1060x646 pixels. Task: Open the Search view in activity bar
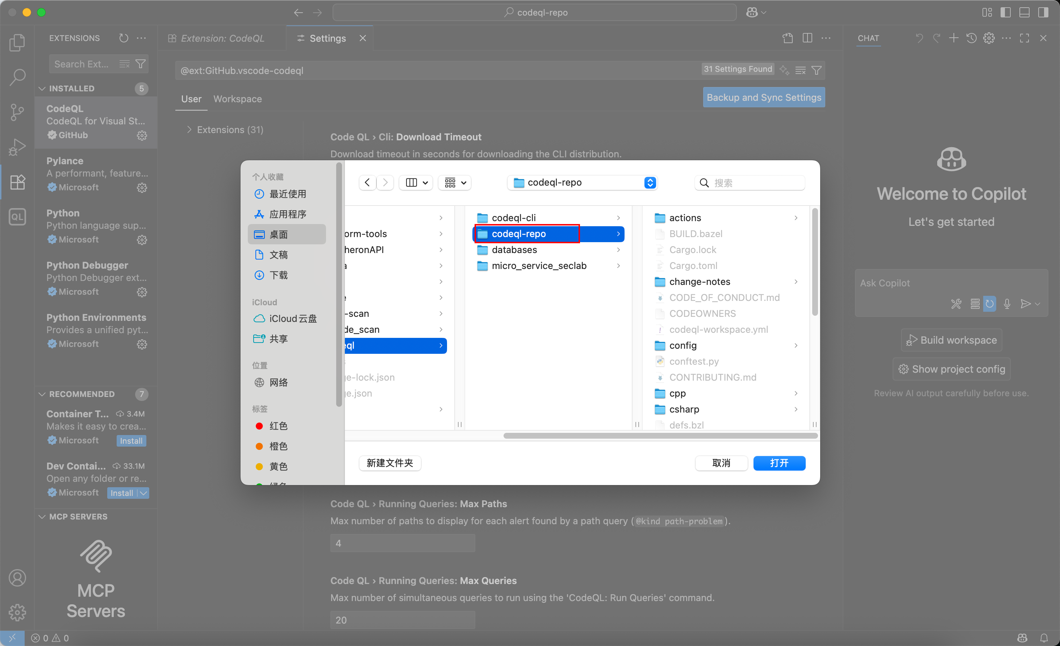tap(17, 77)
